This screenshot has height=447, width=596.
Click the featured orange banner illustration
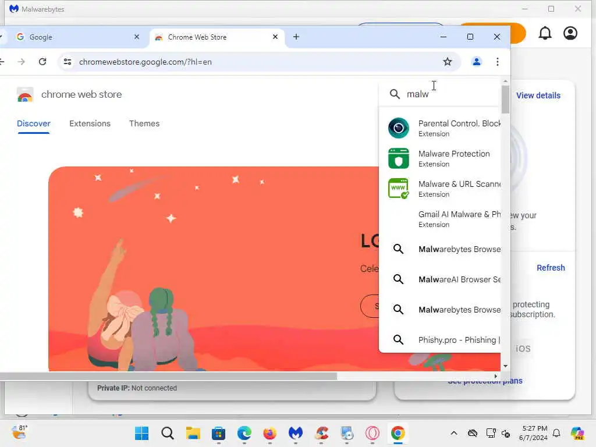[213, 268]
